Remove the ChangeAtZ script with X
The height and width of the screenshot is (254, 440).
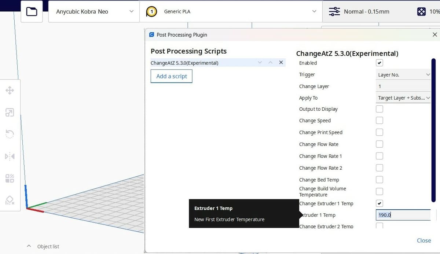tap(281, 62)
